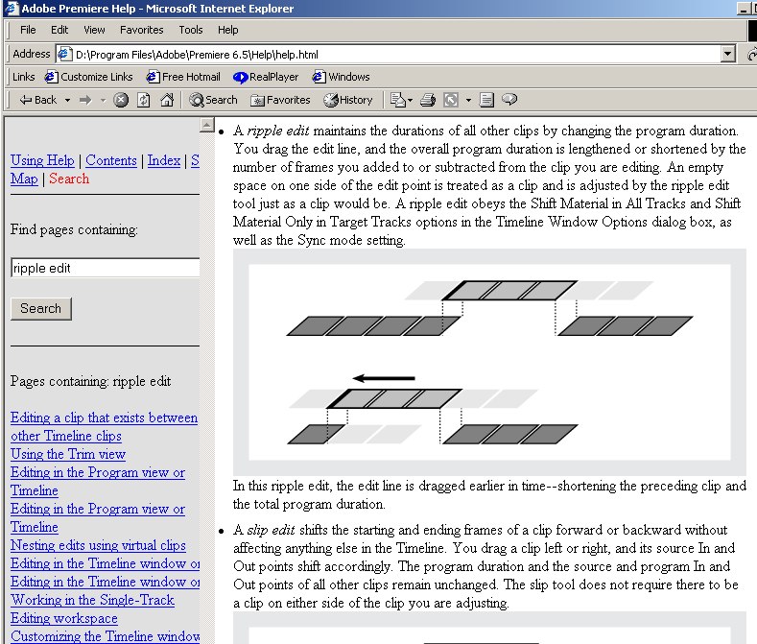The image size is (757, 644).
Task: Open the Customize Links shortcut
Action: point(88,77)
